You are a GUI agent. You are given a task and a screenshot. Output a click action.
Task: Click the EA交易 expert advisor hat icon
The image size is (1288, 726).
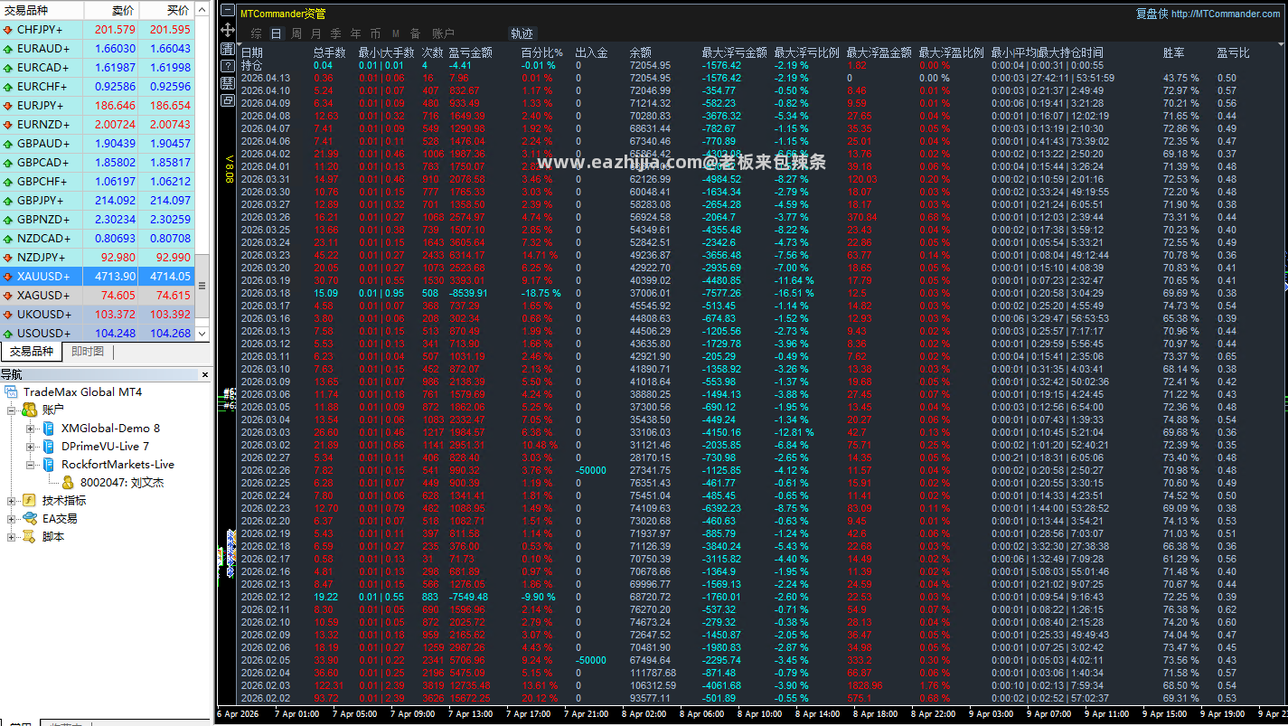point(30,519)
